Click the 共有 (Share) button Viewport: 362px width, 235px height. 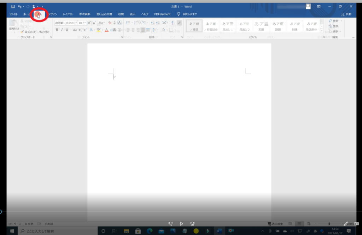tap(346, 14)
